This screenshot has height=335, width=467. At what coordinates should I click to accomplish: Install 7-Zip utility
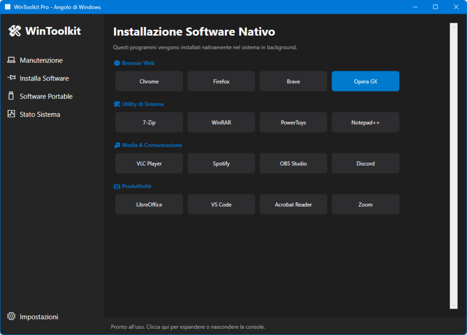(149, 122)
